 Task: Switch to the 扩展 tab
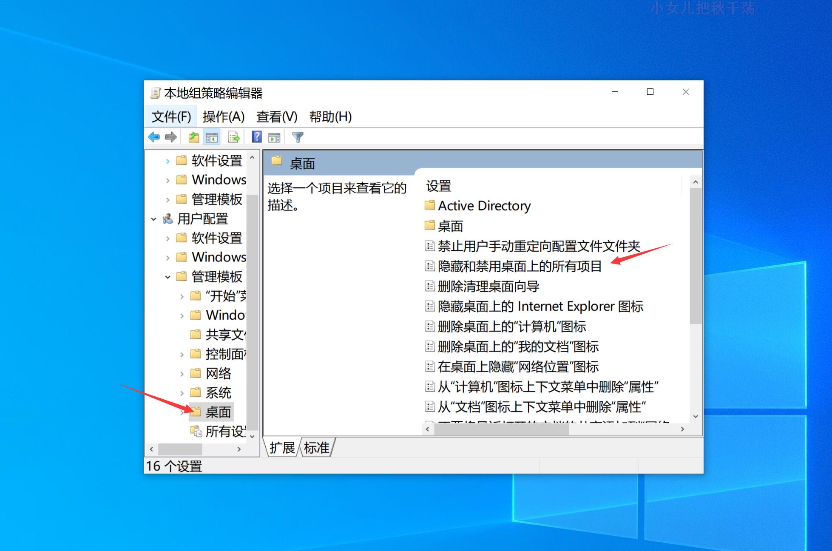pos(282,447)
